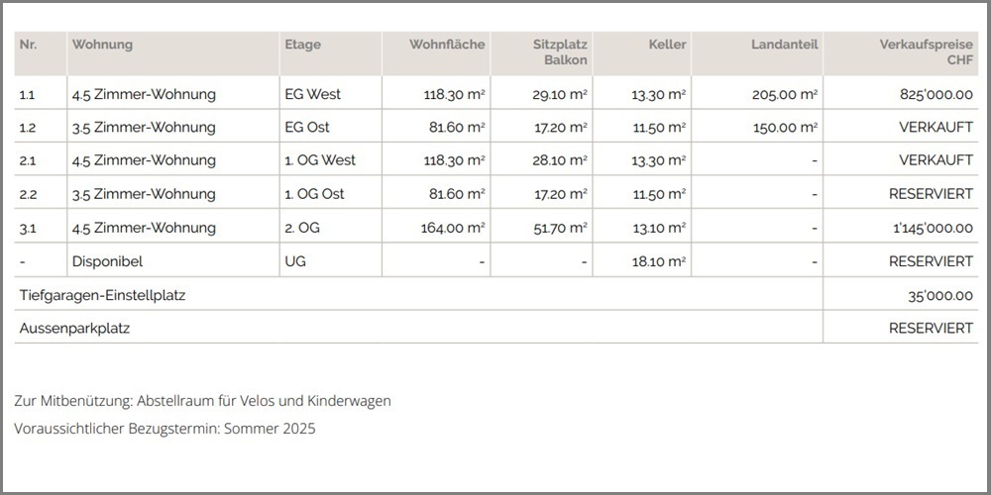Viewport: 991px width, 495px height.
Task: Click the EG West floor cell
Action: point(312,95)
